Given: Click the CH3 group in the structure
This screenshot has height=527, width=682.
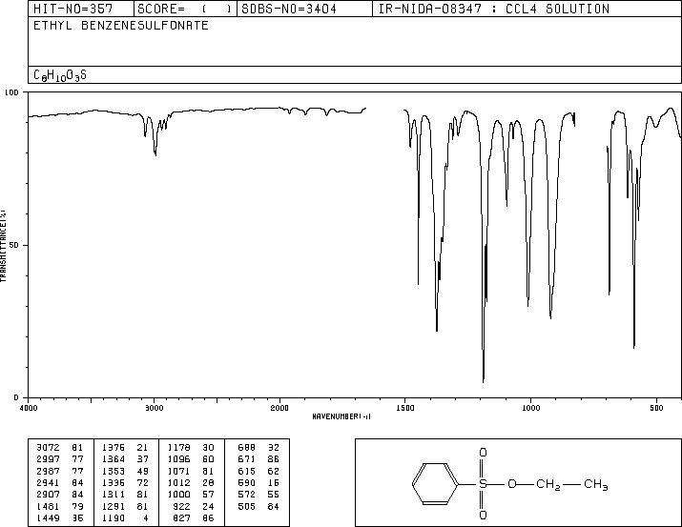Looking at the screenshot, I should pyautogui.click(x=595, y=484).
